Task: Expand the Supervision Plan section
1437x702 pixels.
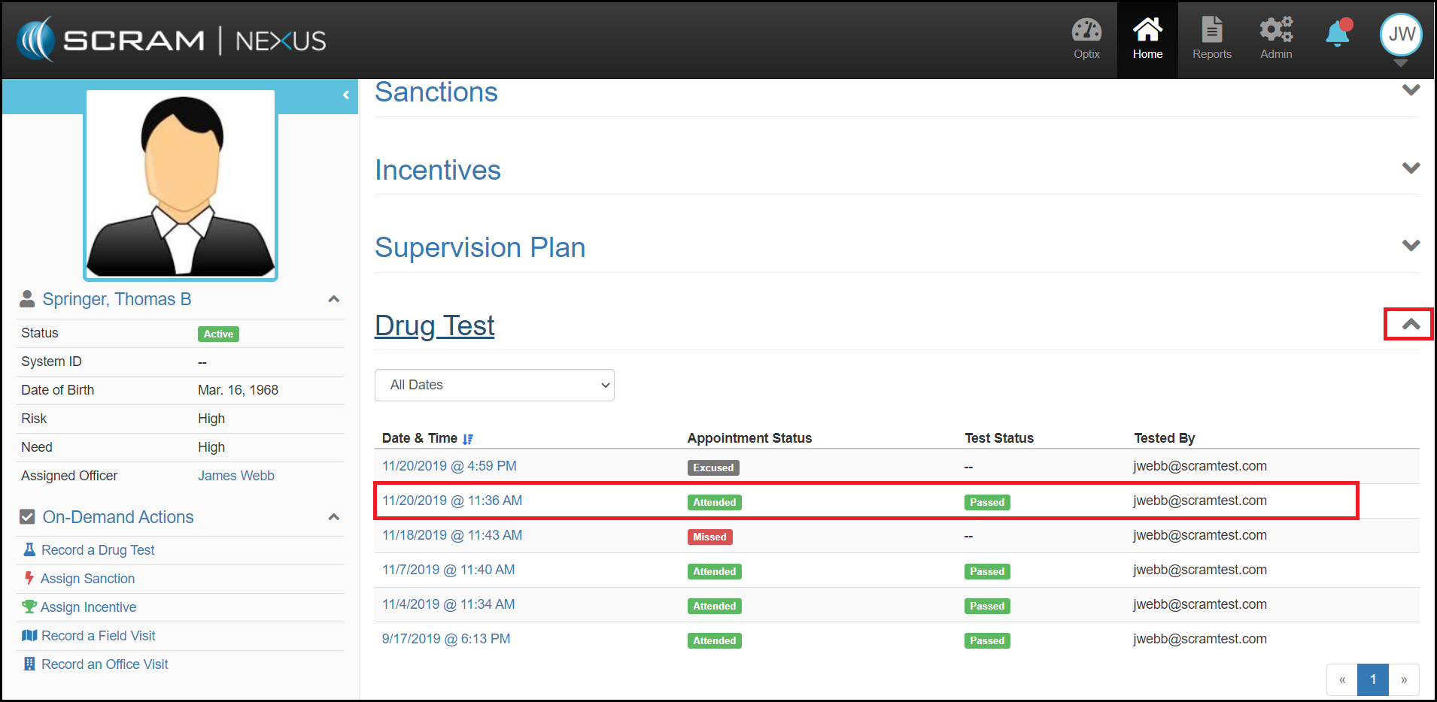Action: tap(1411, 246)
